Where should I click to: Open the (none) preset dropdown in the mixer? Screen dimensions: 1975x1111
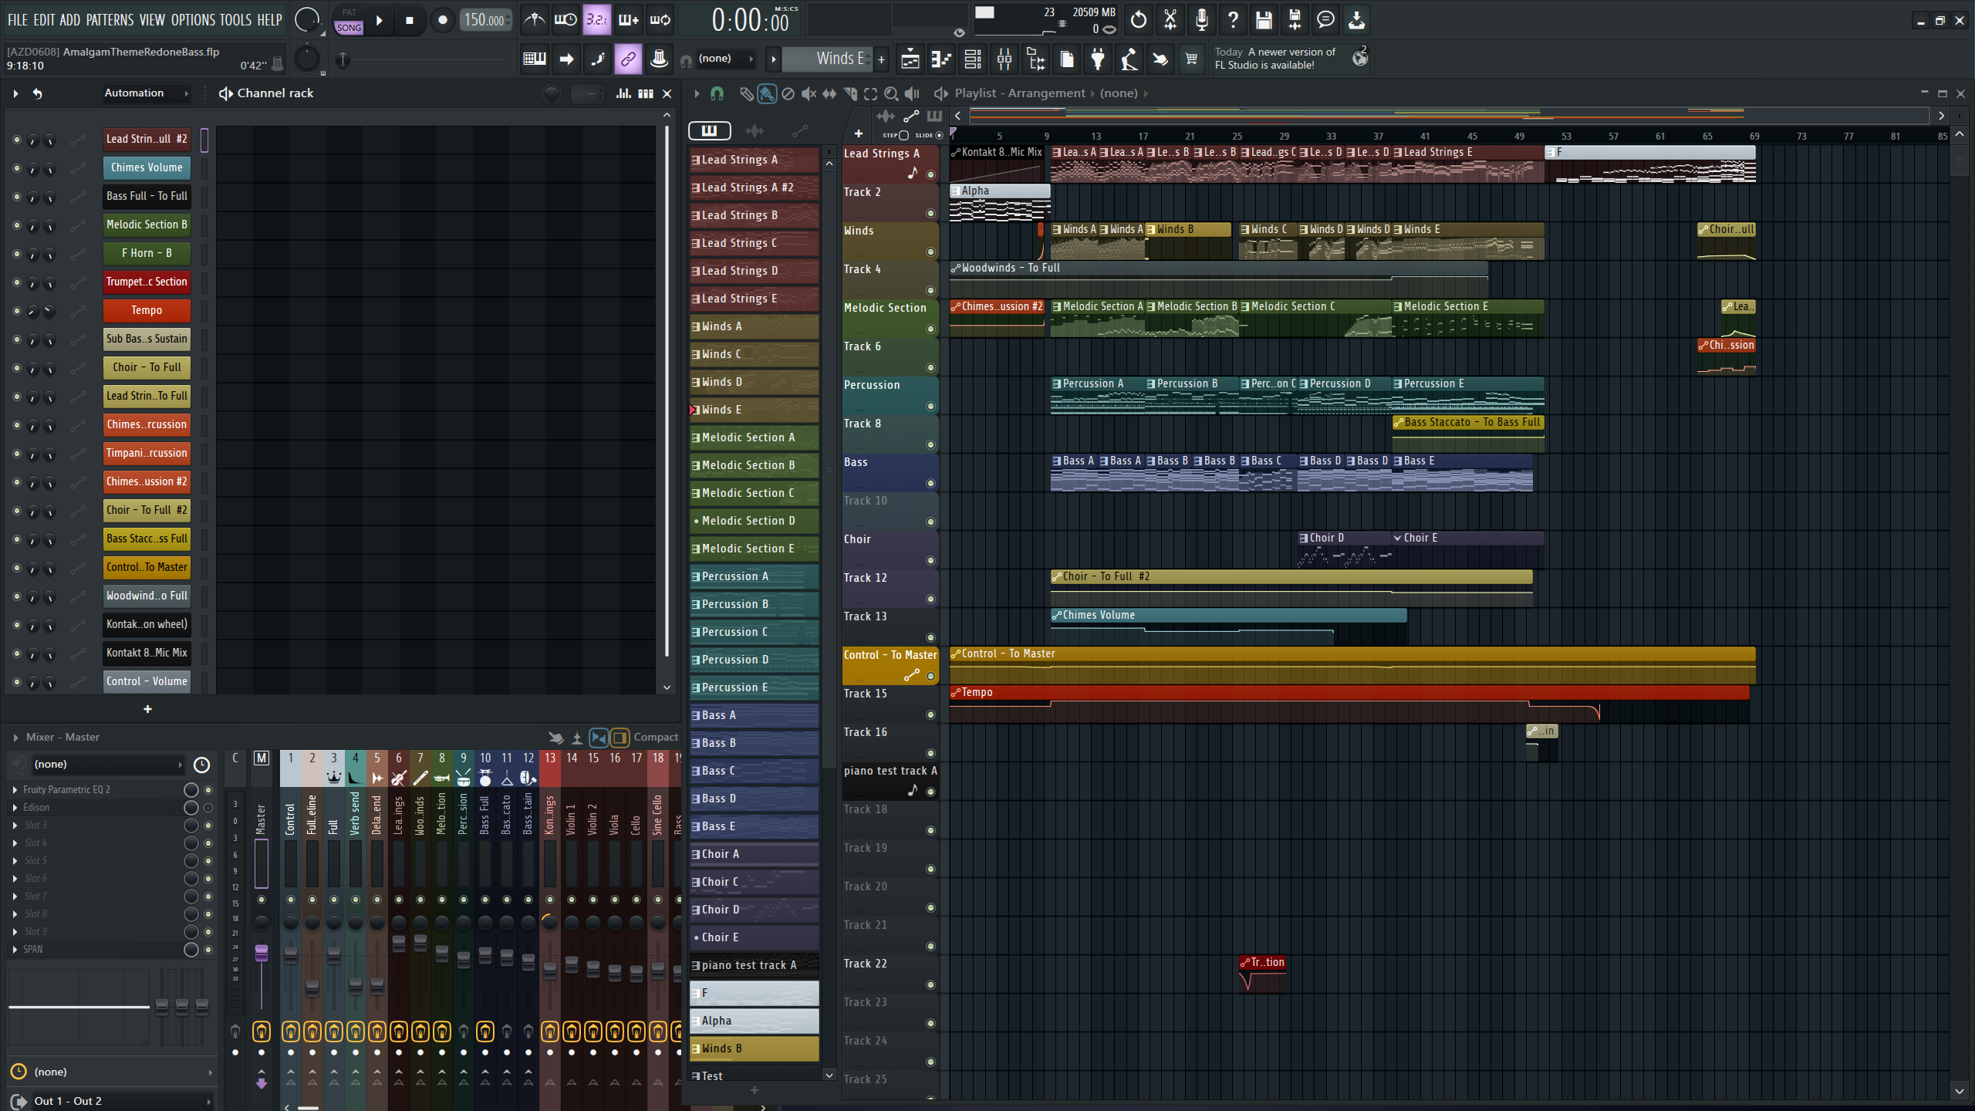[108, 764]
